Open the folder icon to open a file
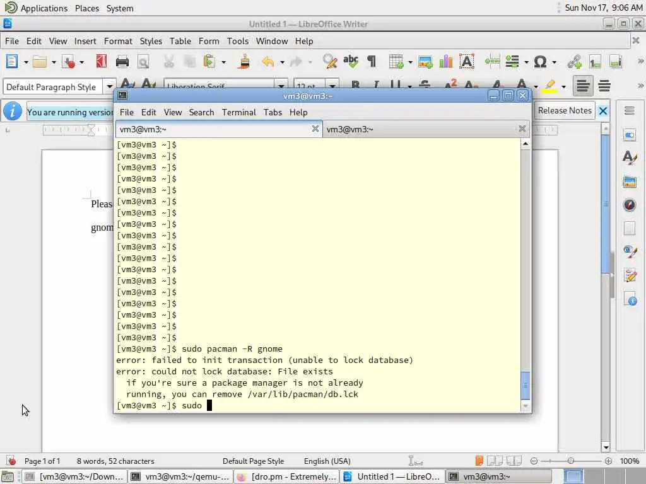 click(40, 62)
